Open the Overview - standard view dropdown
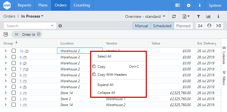This screenshot has width=227, height=112. coord(145,16)
